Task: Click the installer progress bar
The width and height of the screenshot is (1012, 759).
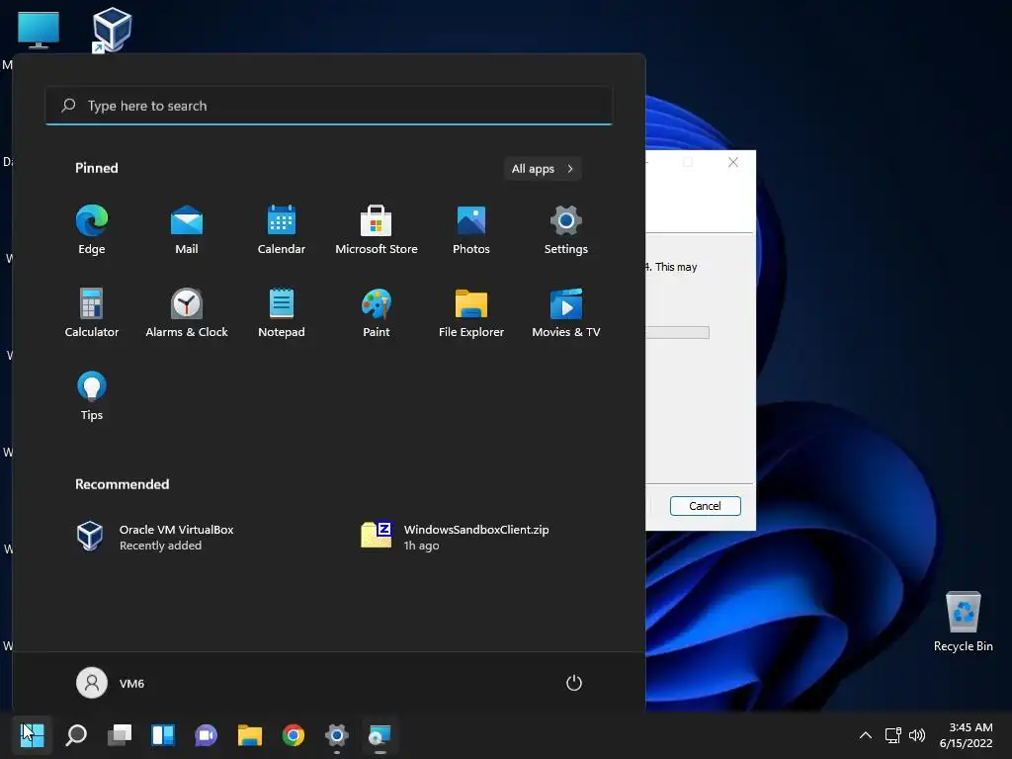Action: coord(677,332)
